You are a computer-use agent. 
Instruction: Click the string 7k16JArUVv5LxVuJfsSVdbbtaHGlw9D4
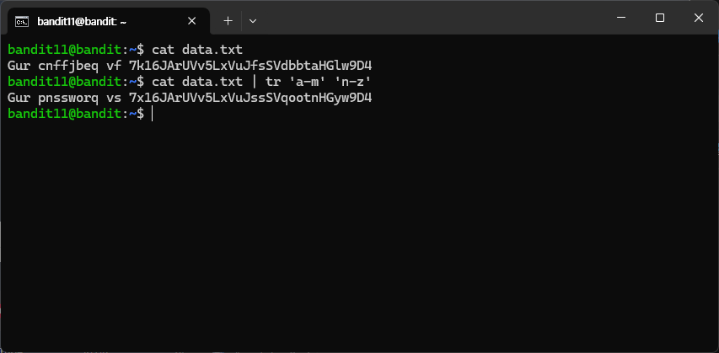tap(250, 66)
